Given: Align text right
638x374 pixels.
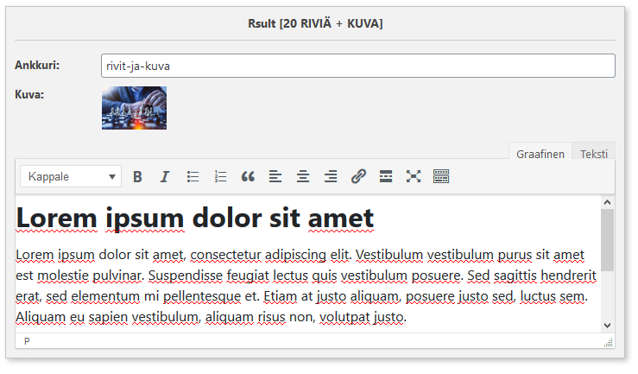Looking at the screenshot, I should click(x=331, y=176).
